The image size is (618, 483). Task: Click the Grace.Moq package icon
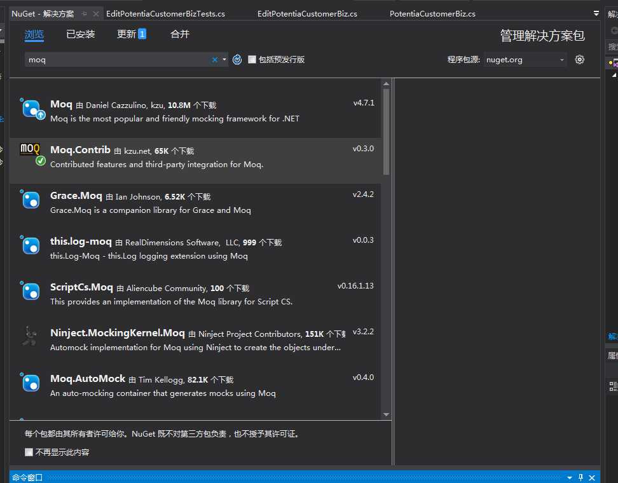31,200
